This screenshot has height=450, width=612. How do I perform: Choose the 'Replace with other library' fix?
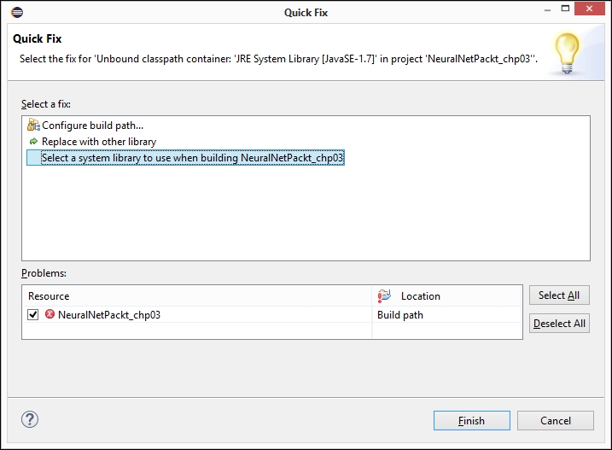point(99,142)
